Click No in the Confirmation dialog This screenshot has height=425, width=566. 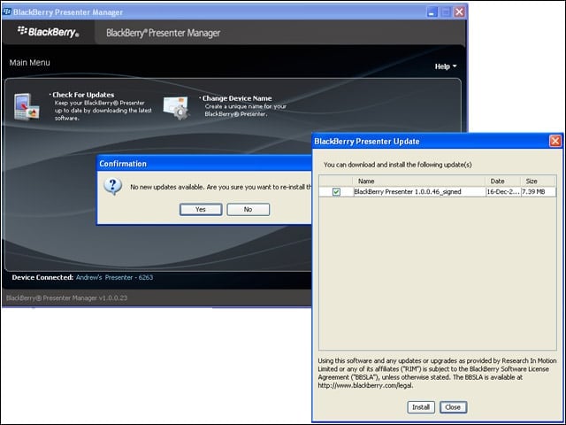248,209
